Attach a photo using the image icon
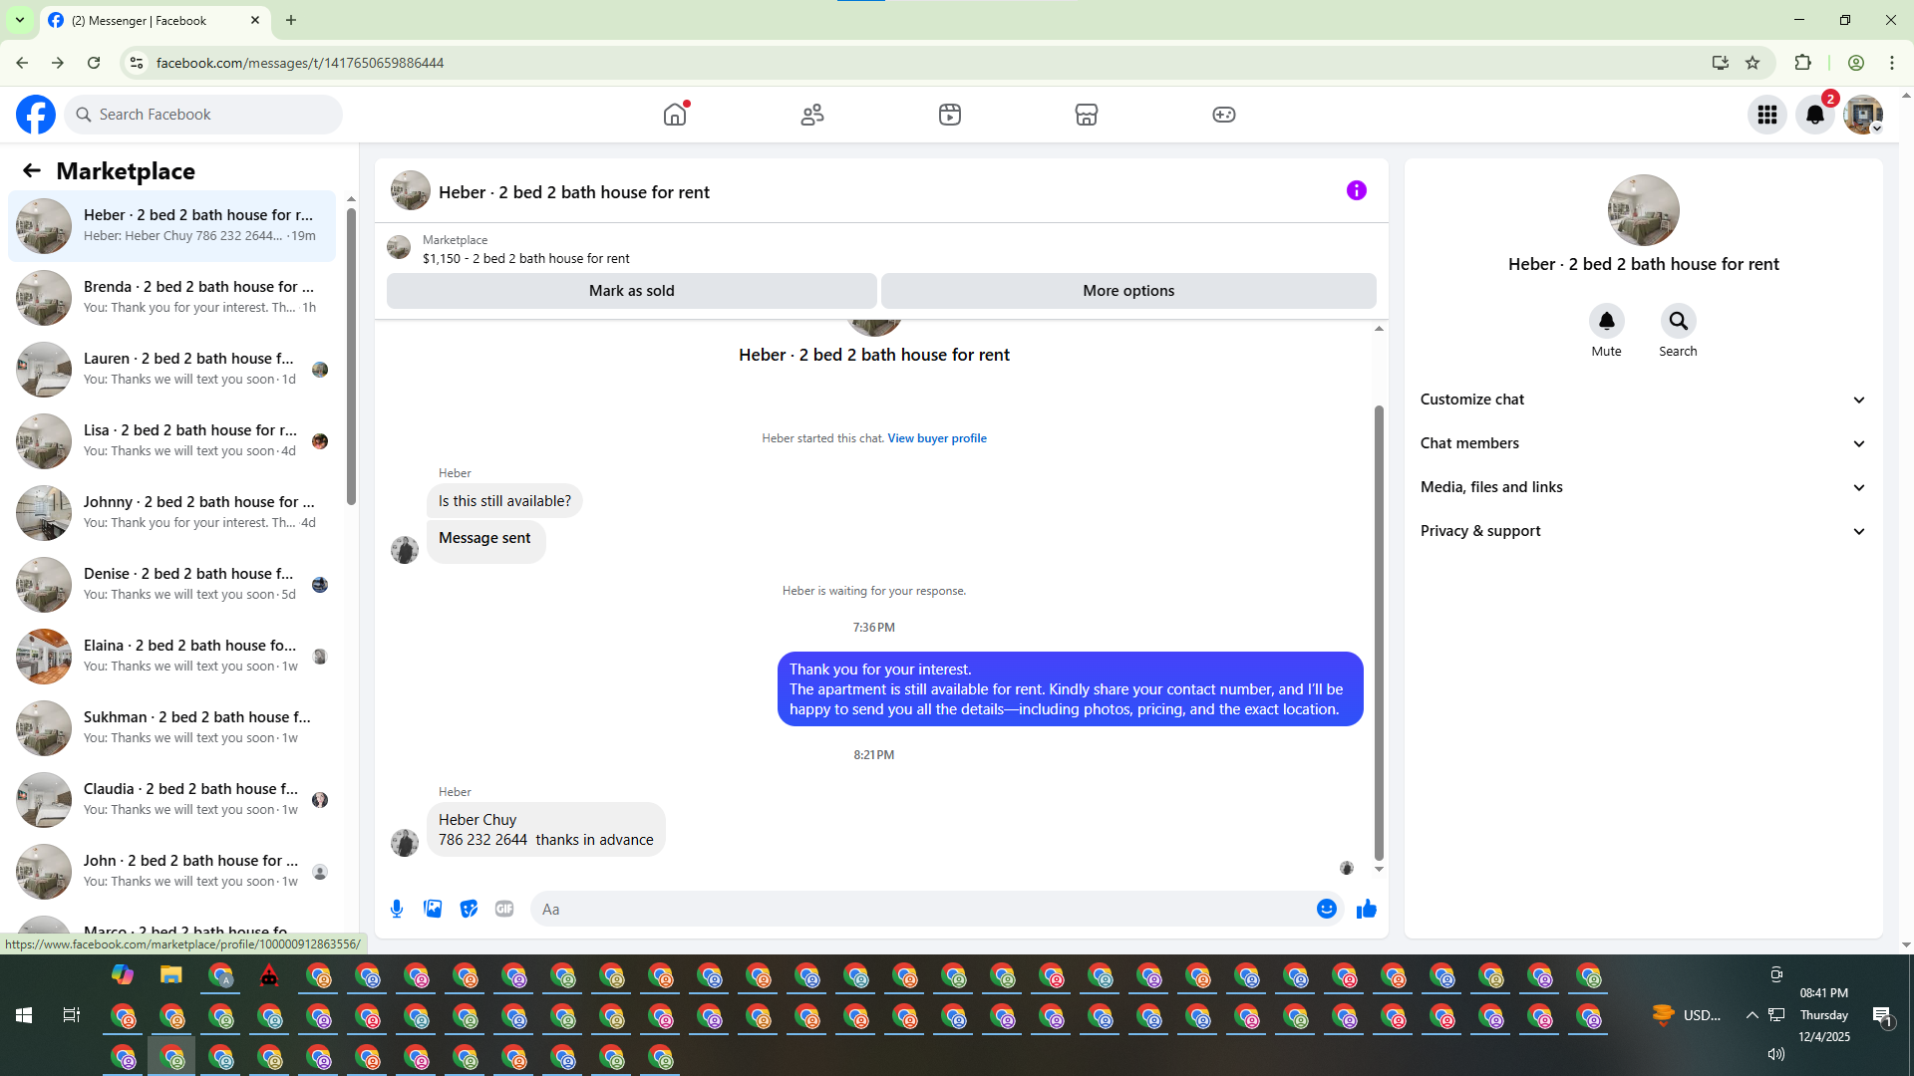 (x=433, y=909)
